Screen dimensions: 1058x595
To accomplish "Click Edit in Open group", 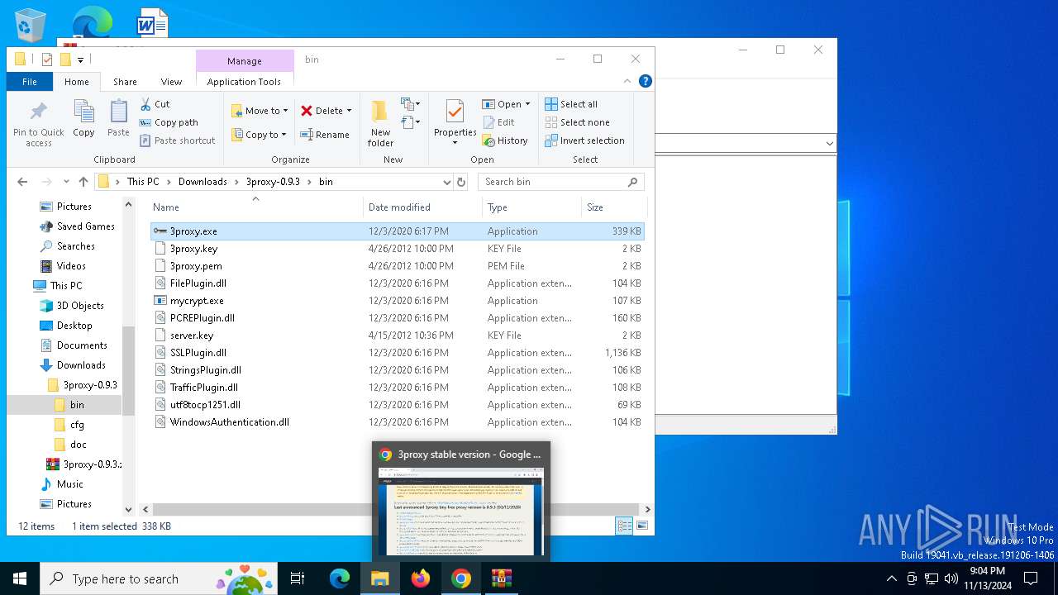I will [498, 122].
